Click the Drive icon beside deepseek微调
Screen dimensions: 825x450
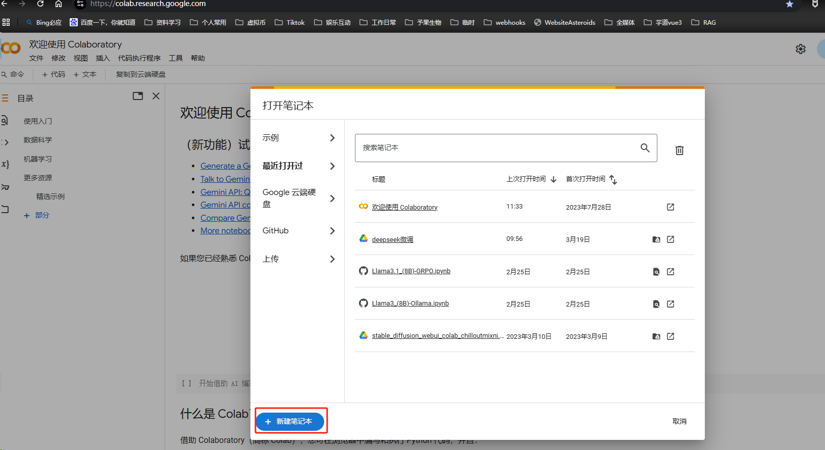(x=363, y=238)
